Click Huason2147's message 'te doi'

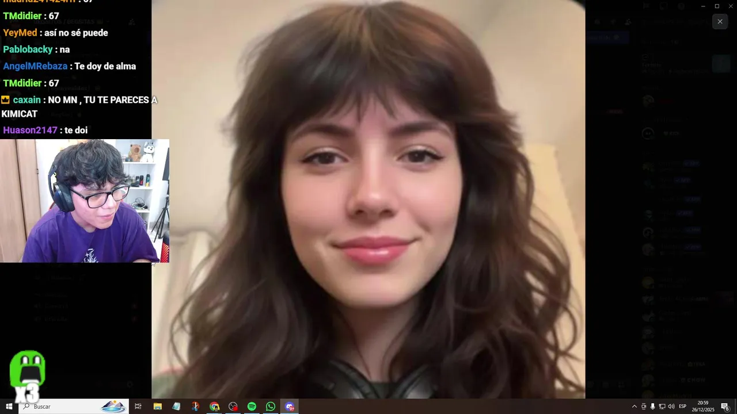(x=45, y=130)
